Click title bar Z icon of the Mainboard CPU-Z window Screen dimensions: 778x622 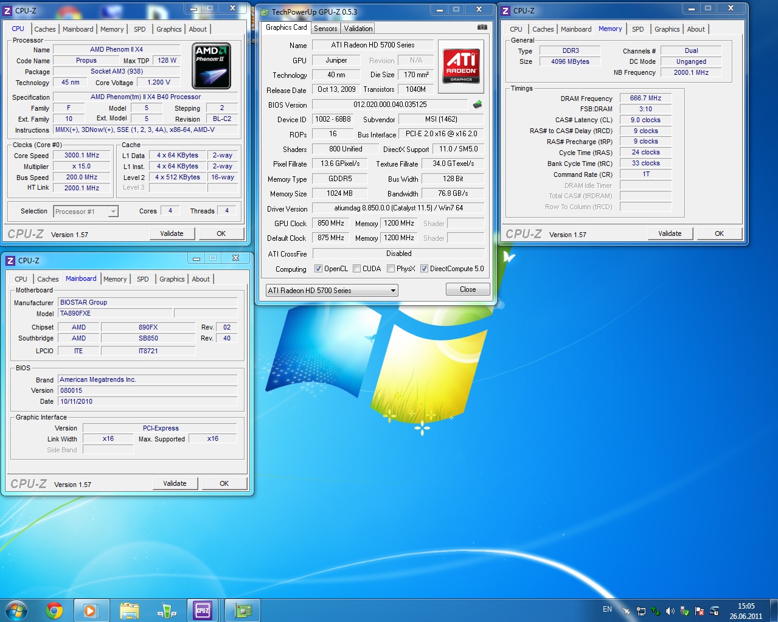point(10,260)
